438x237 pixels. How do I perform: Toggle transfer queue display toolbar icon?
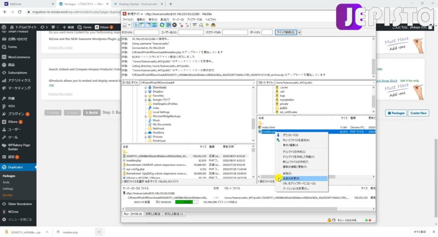pos(154,25)
